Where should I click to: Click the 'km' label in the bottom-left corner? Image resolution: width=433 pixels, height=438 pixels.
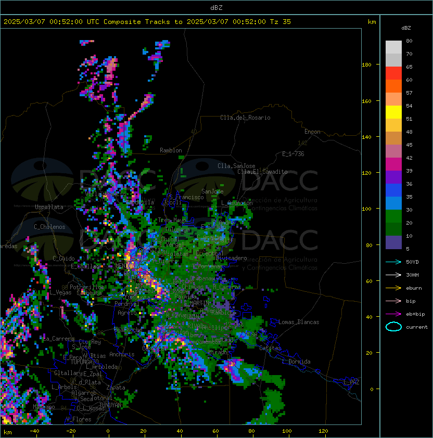click(8, 432)
